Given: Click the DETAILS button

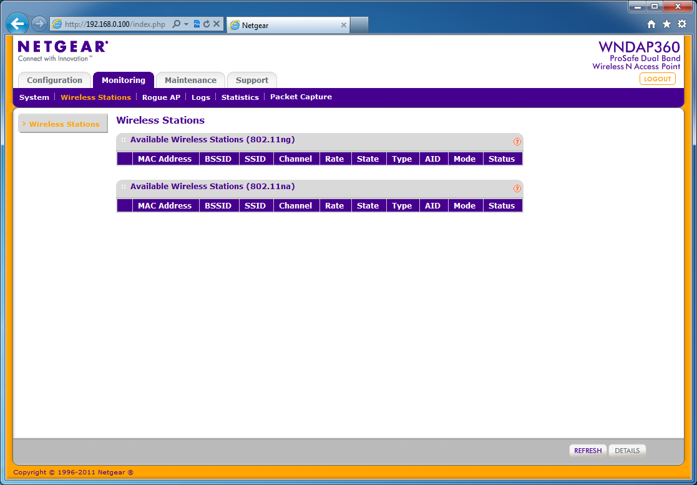Looking at the screenshot, I should coord(626,451).
